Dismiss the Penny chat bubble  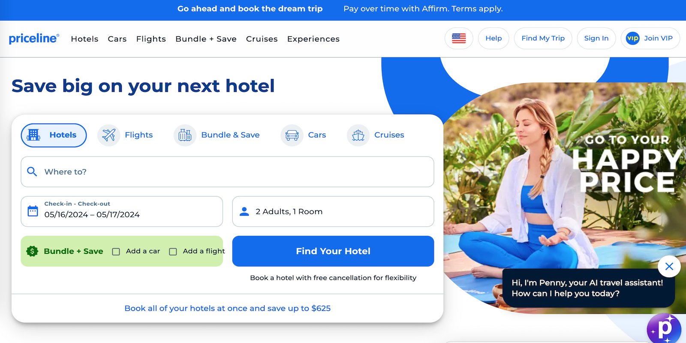click(669, 266)
